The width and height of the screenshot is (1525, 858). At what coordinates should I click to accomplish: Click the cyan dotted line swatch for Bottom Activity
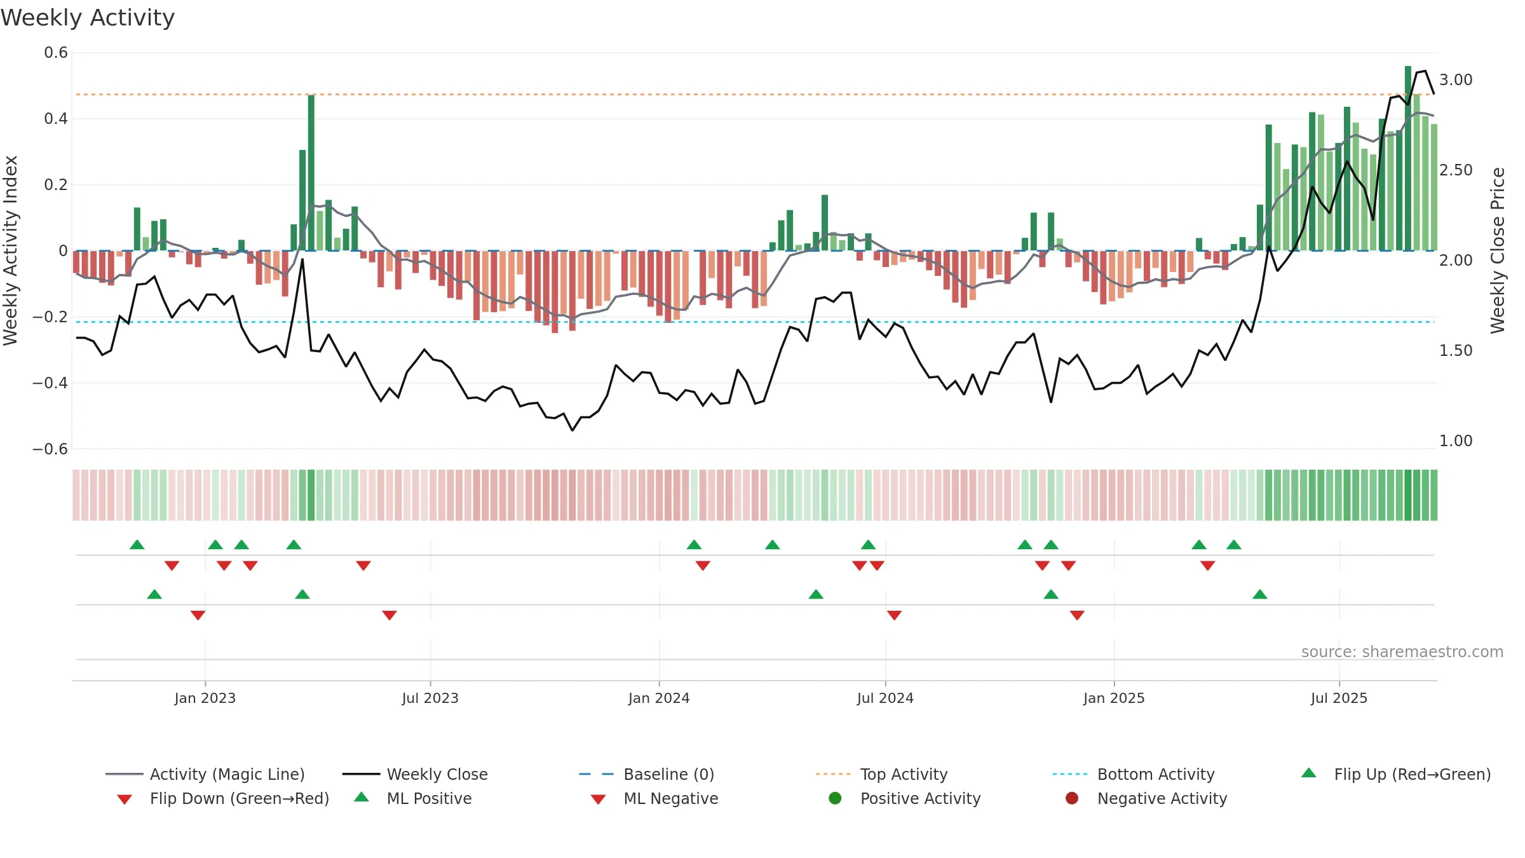pos(1070,774)
